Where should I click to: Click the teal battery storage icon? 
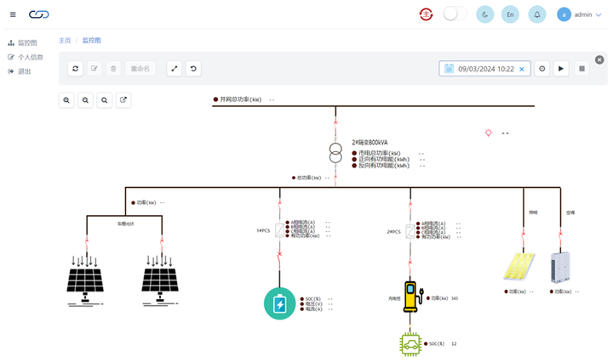click(279, 303)
